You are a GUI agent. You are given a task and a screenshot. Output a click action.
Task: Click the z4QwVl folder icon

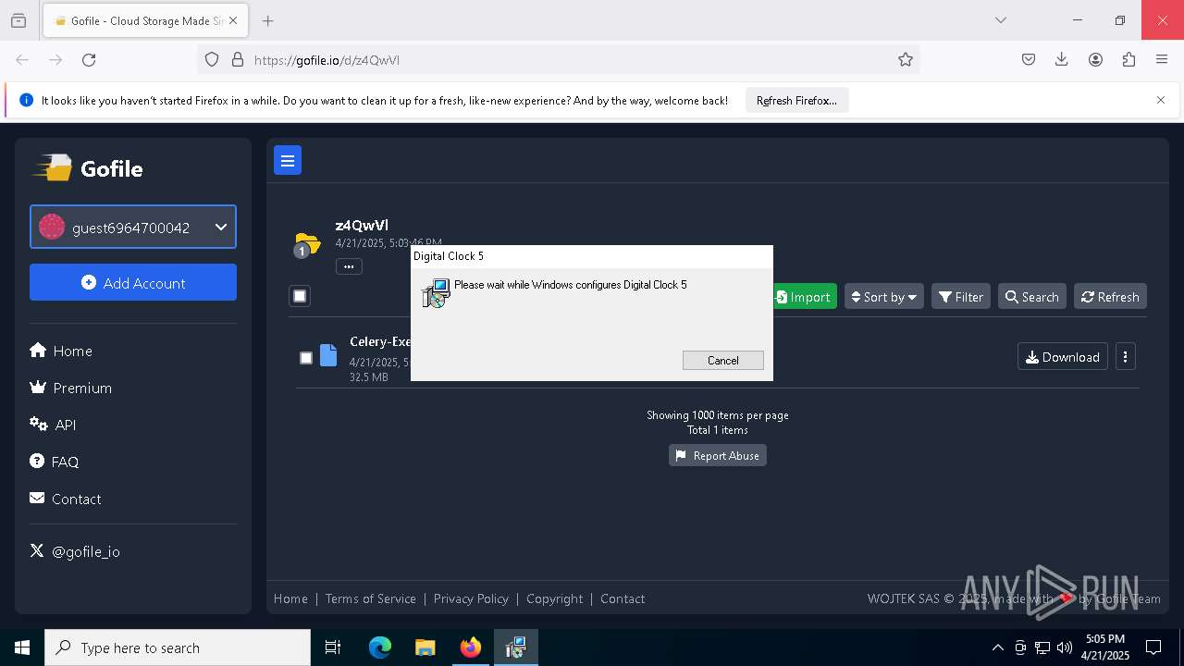pos(306,245)
